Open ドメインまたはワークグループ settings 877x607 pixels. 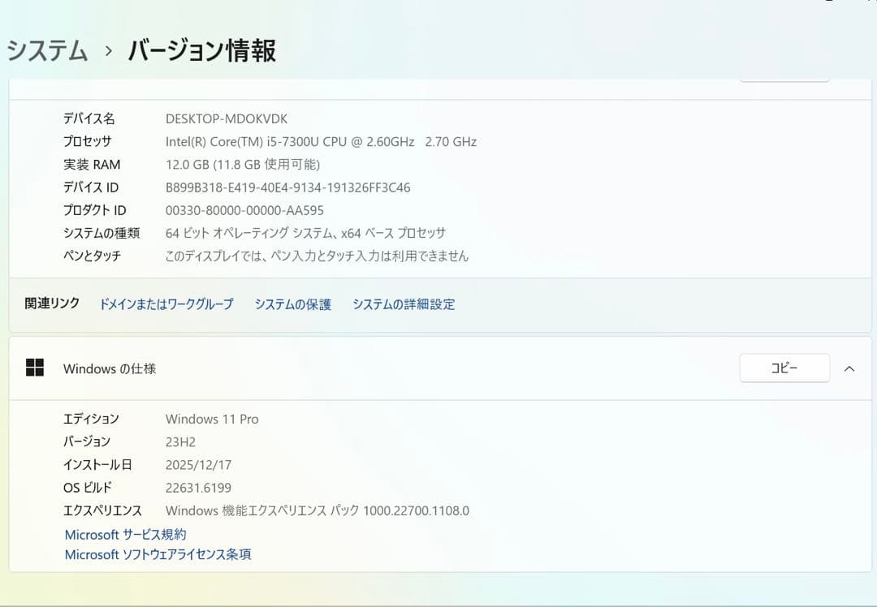tap(166, 304)
